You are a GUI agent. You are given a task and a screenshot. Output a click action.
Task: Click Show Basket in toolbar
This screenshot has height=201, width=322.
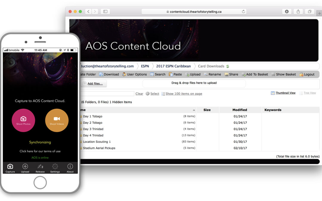click(284, 74)
